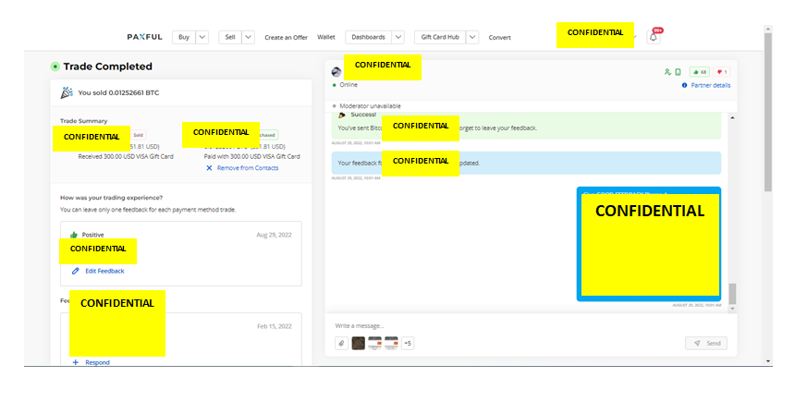Click the green thumbs-up count 68
The height and width of the screenshot is (401, 807).
tap(700, 72)
